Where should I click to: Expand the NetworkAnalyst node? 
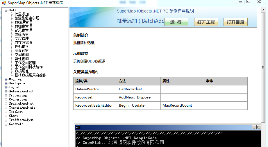point(6,92)
